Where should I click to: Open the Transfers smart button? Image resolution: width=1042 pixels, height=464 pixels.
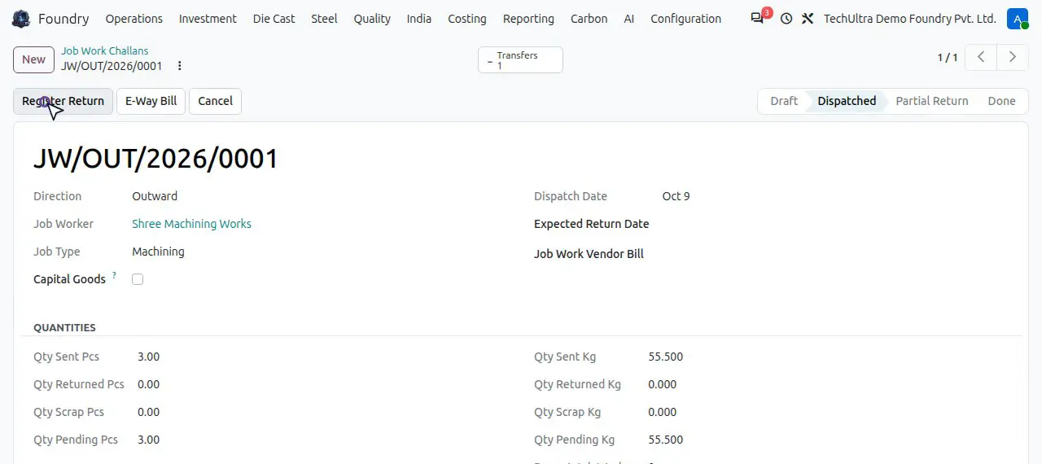[x=520, y=60]
